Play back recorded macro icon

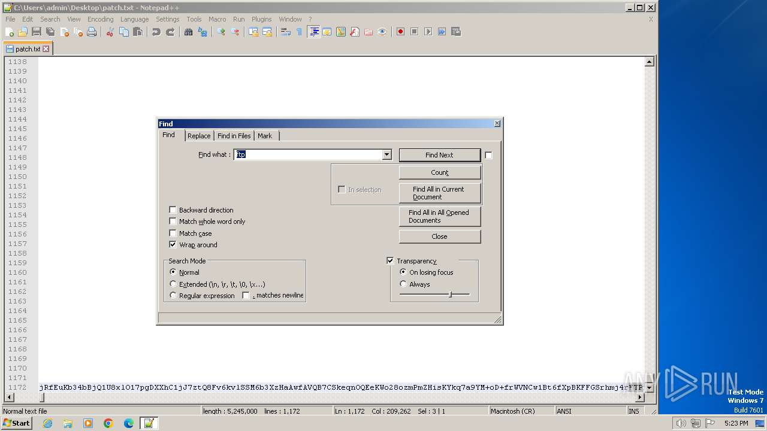pyautogui.click(x=428, y=32)
